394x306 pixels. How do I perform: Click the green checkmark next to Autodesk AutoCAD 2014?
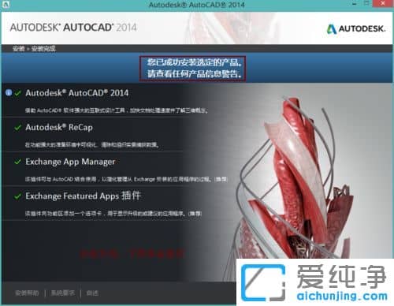click(18, 93)
